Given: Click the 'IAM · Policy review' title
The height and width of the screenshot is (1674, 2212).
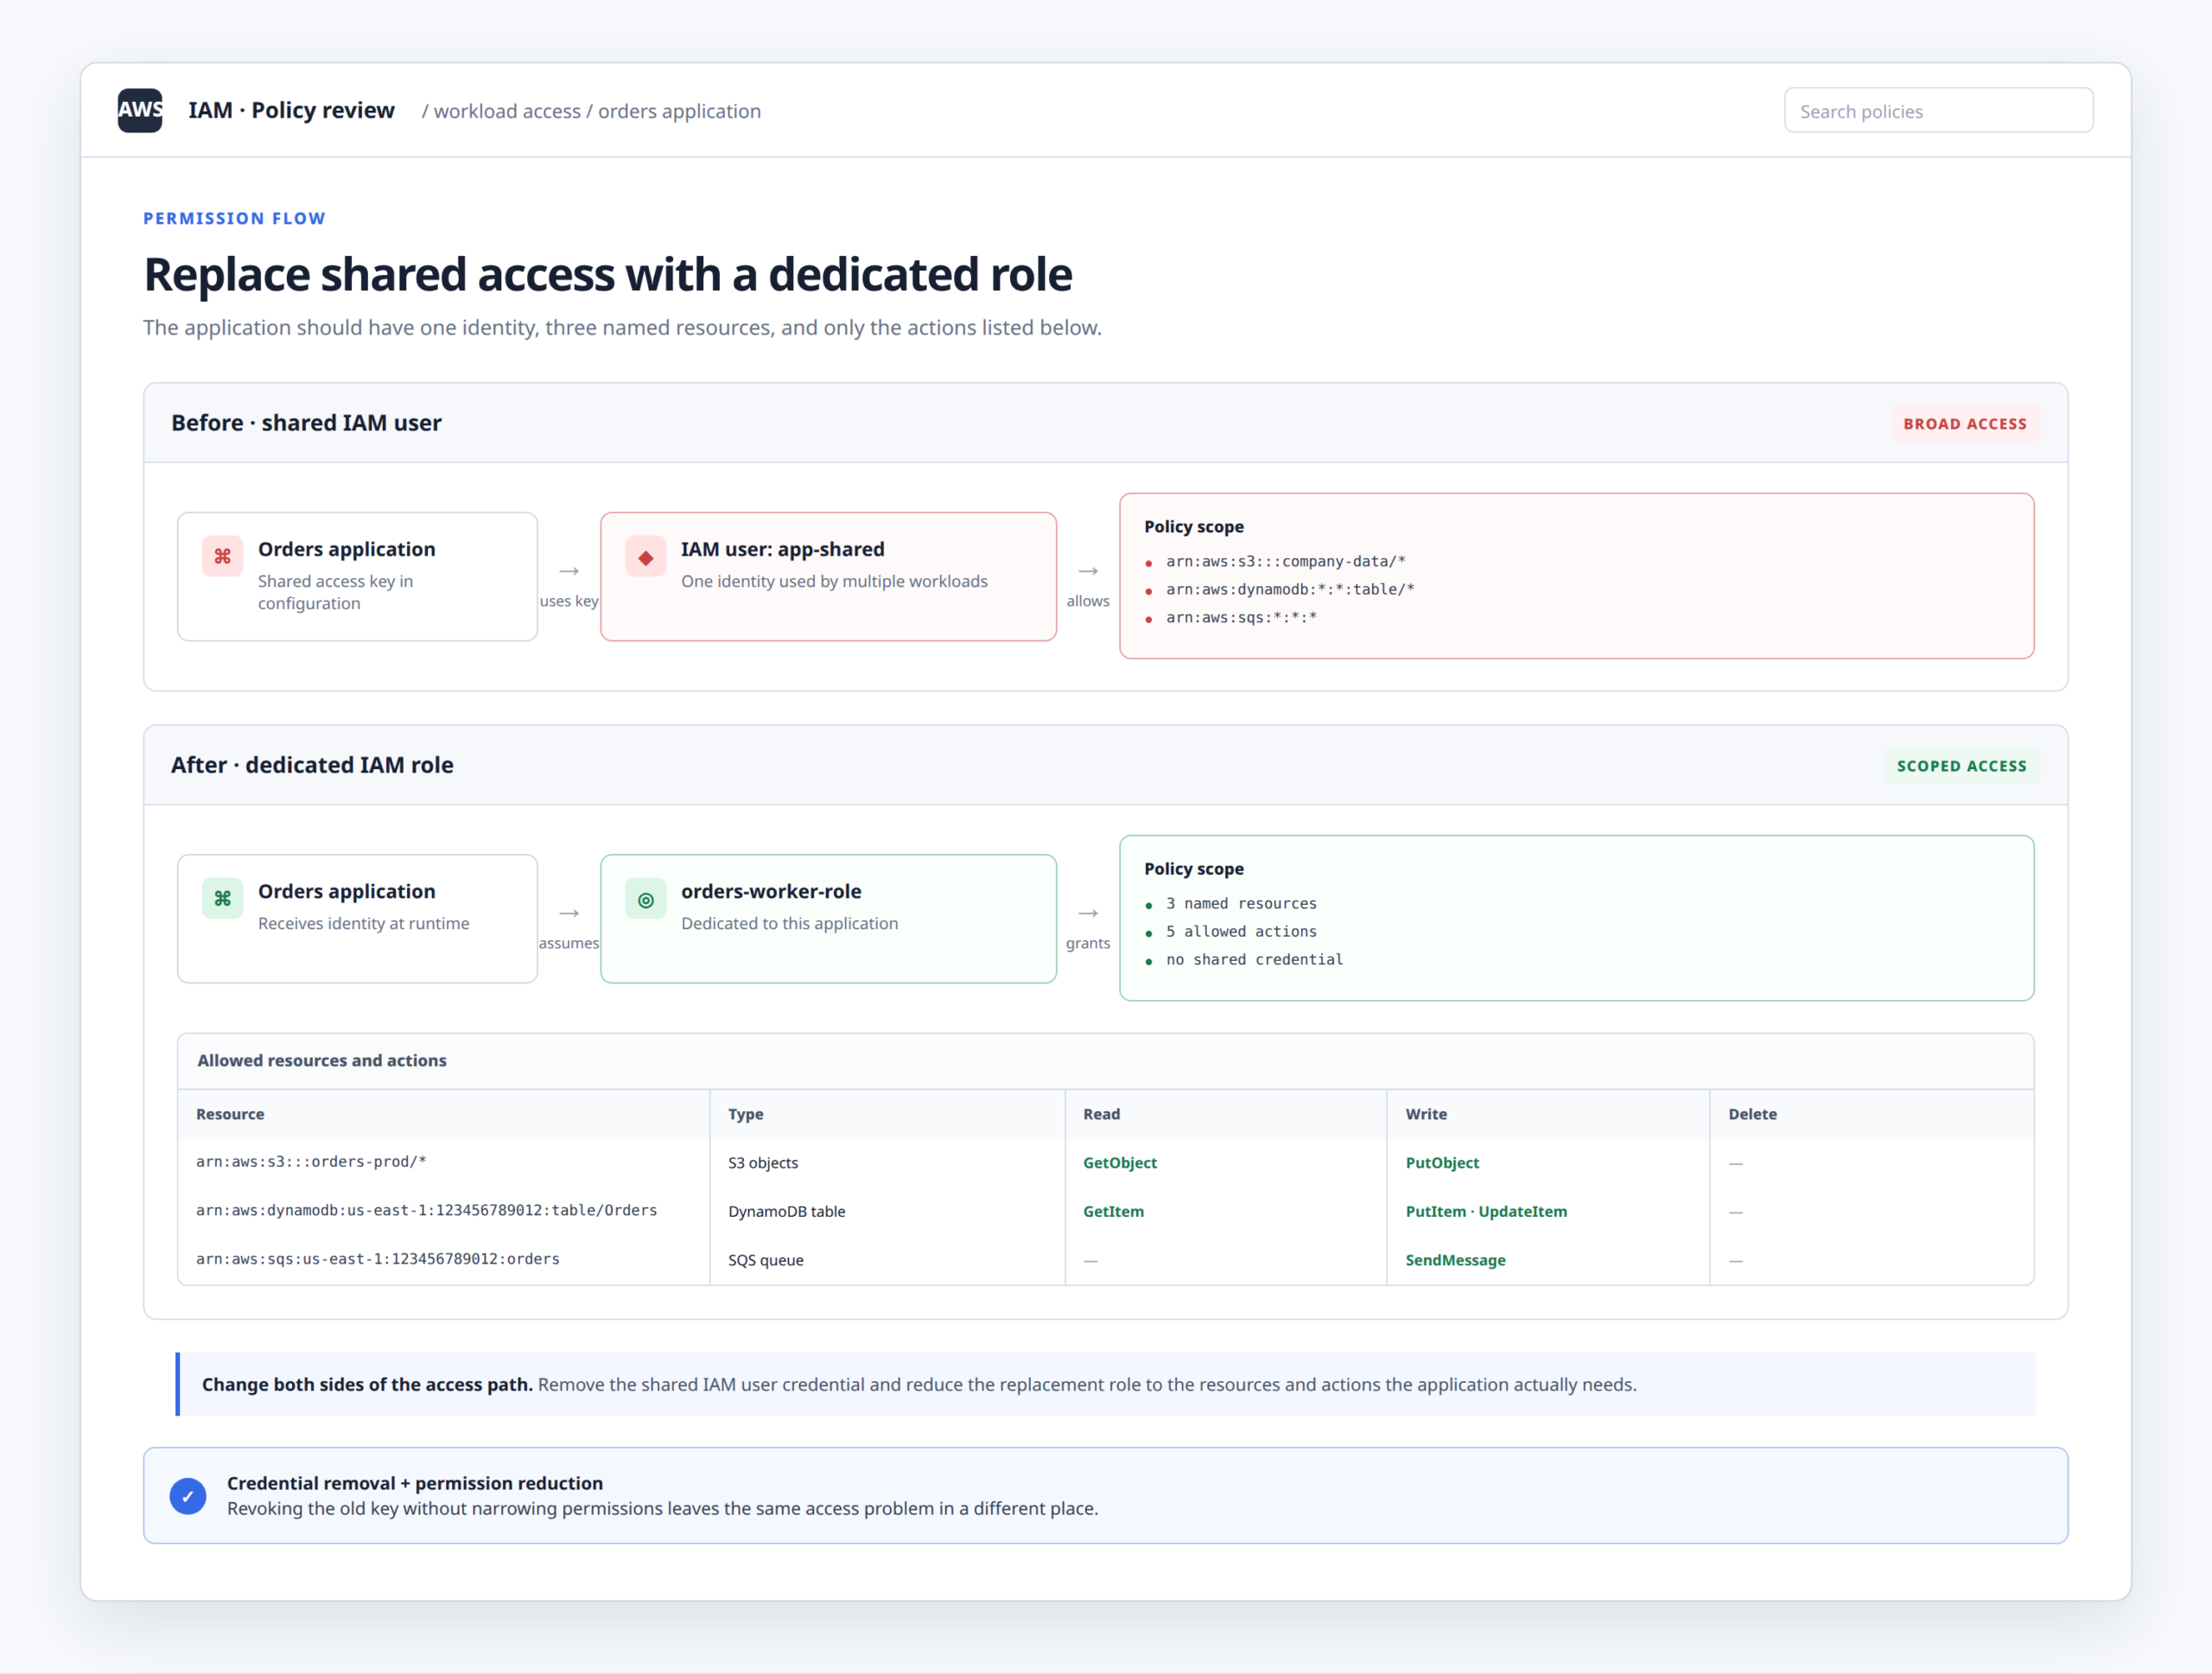Looking at the screenshot, I should pyautogui.click(x=291, y=110).
